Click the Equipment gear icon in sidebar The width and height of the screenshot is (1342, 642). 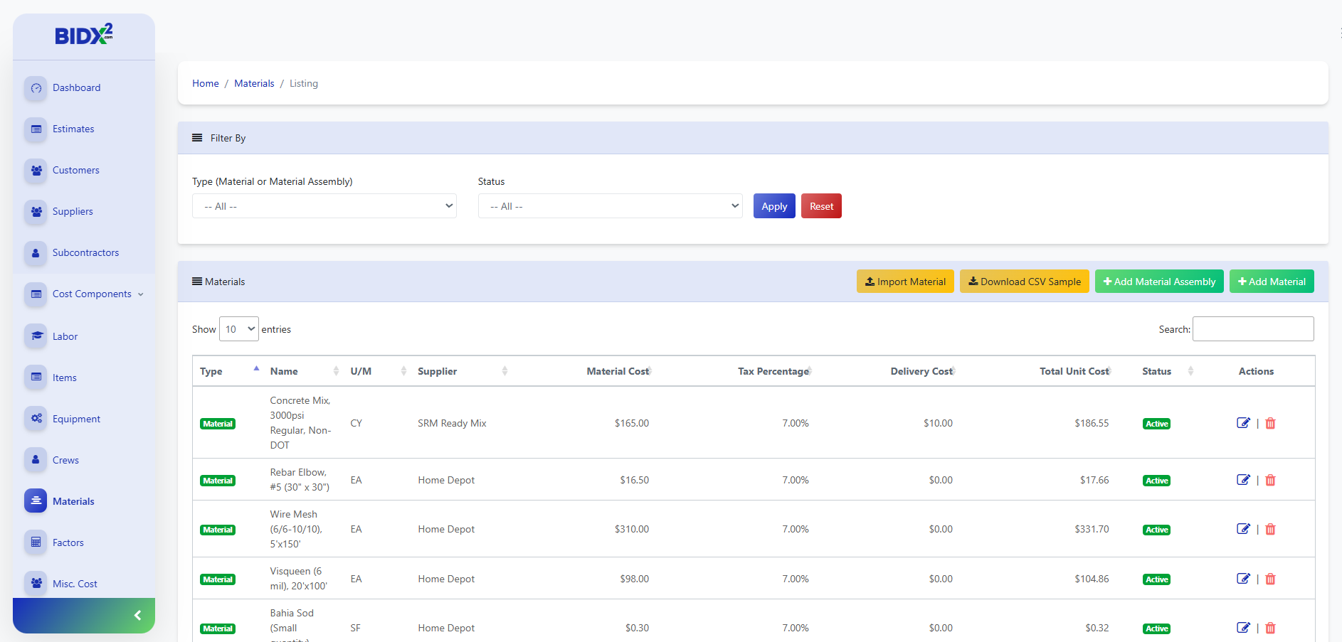[x=36, y=419]
